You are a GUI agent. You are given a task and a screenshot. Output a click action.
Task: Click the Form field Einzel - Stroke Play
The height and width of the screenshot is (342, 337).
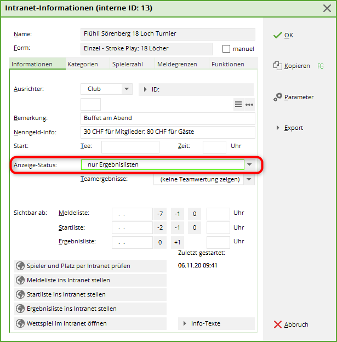tap(146, 49)
